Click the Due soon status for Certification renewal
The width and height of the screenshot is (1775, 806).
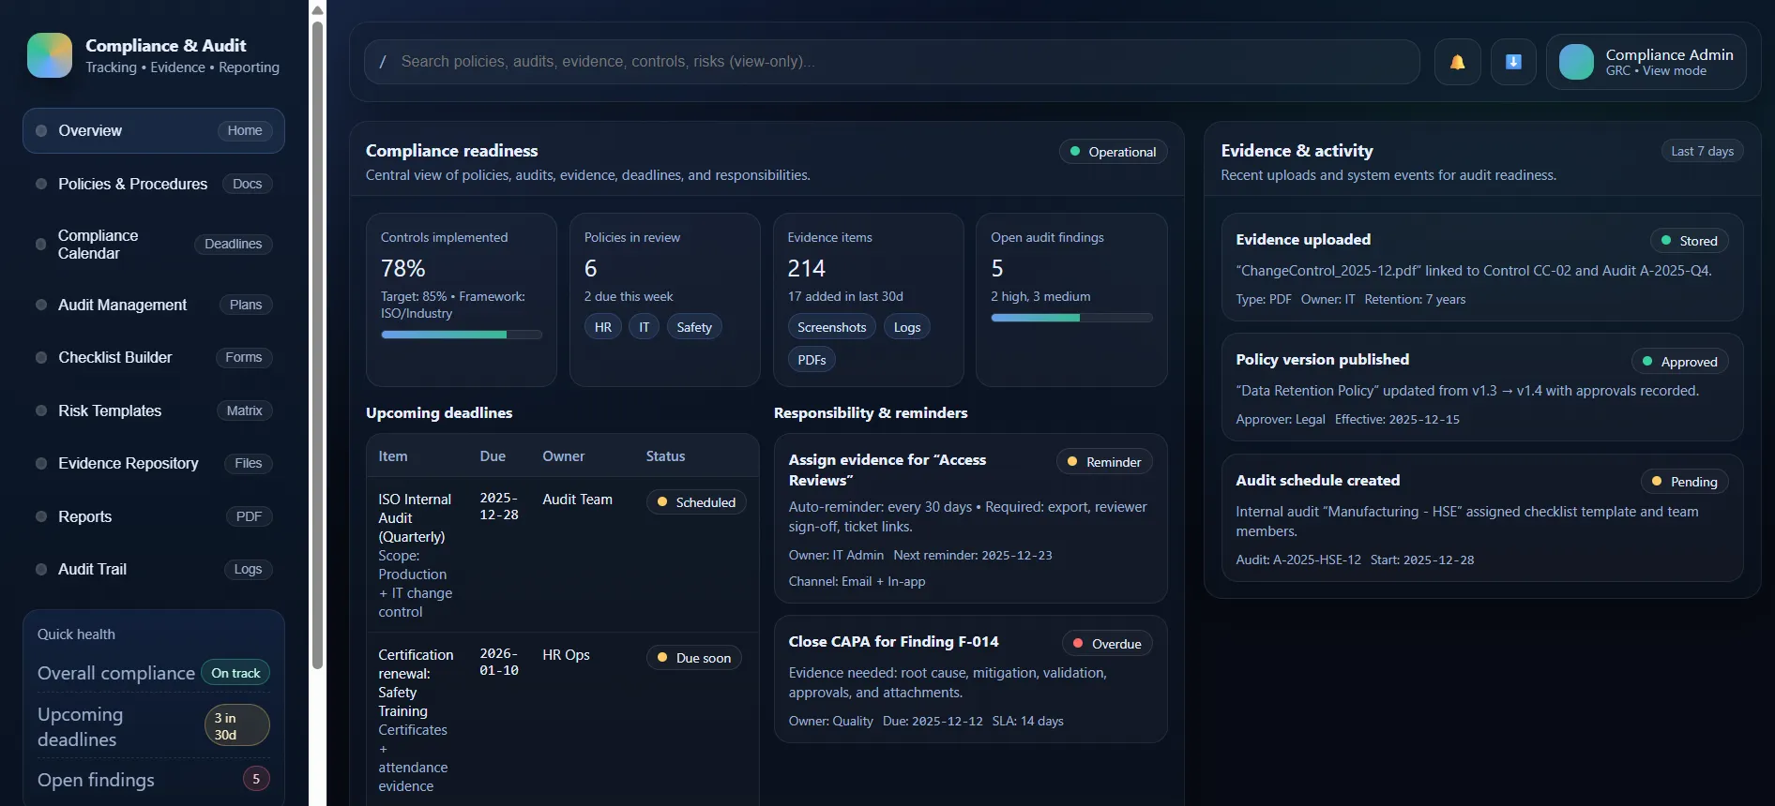coord(694,658)
